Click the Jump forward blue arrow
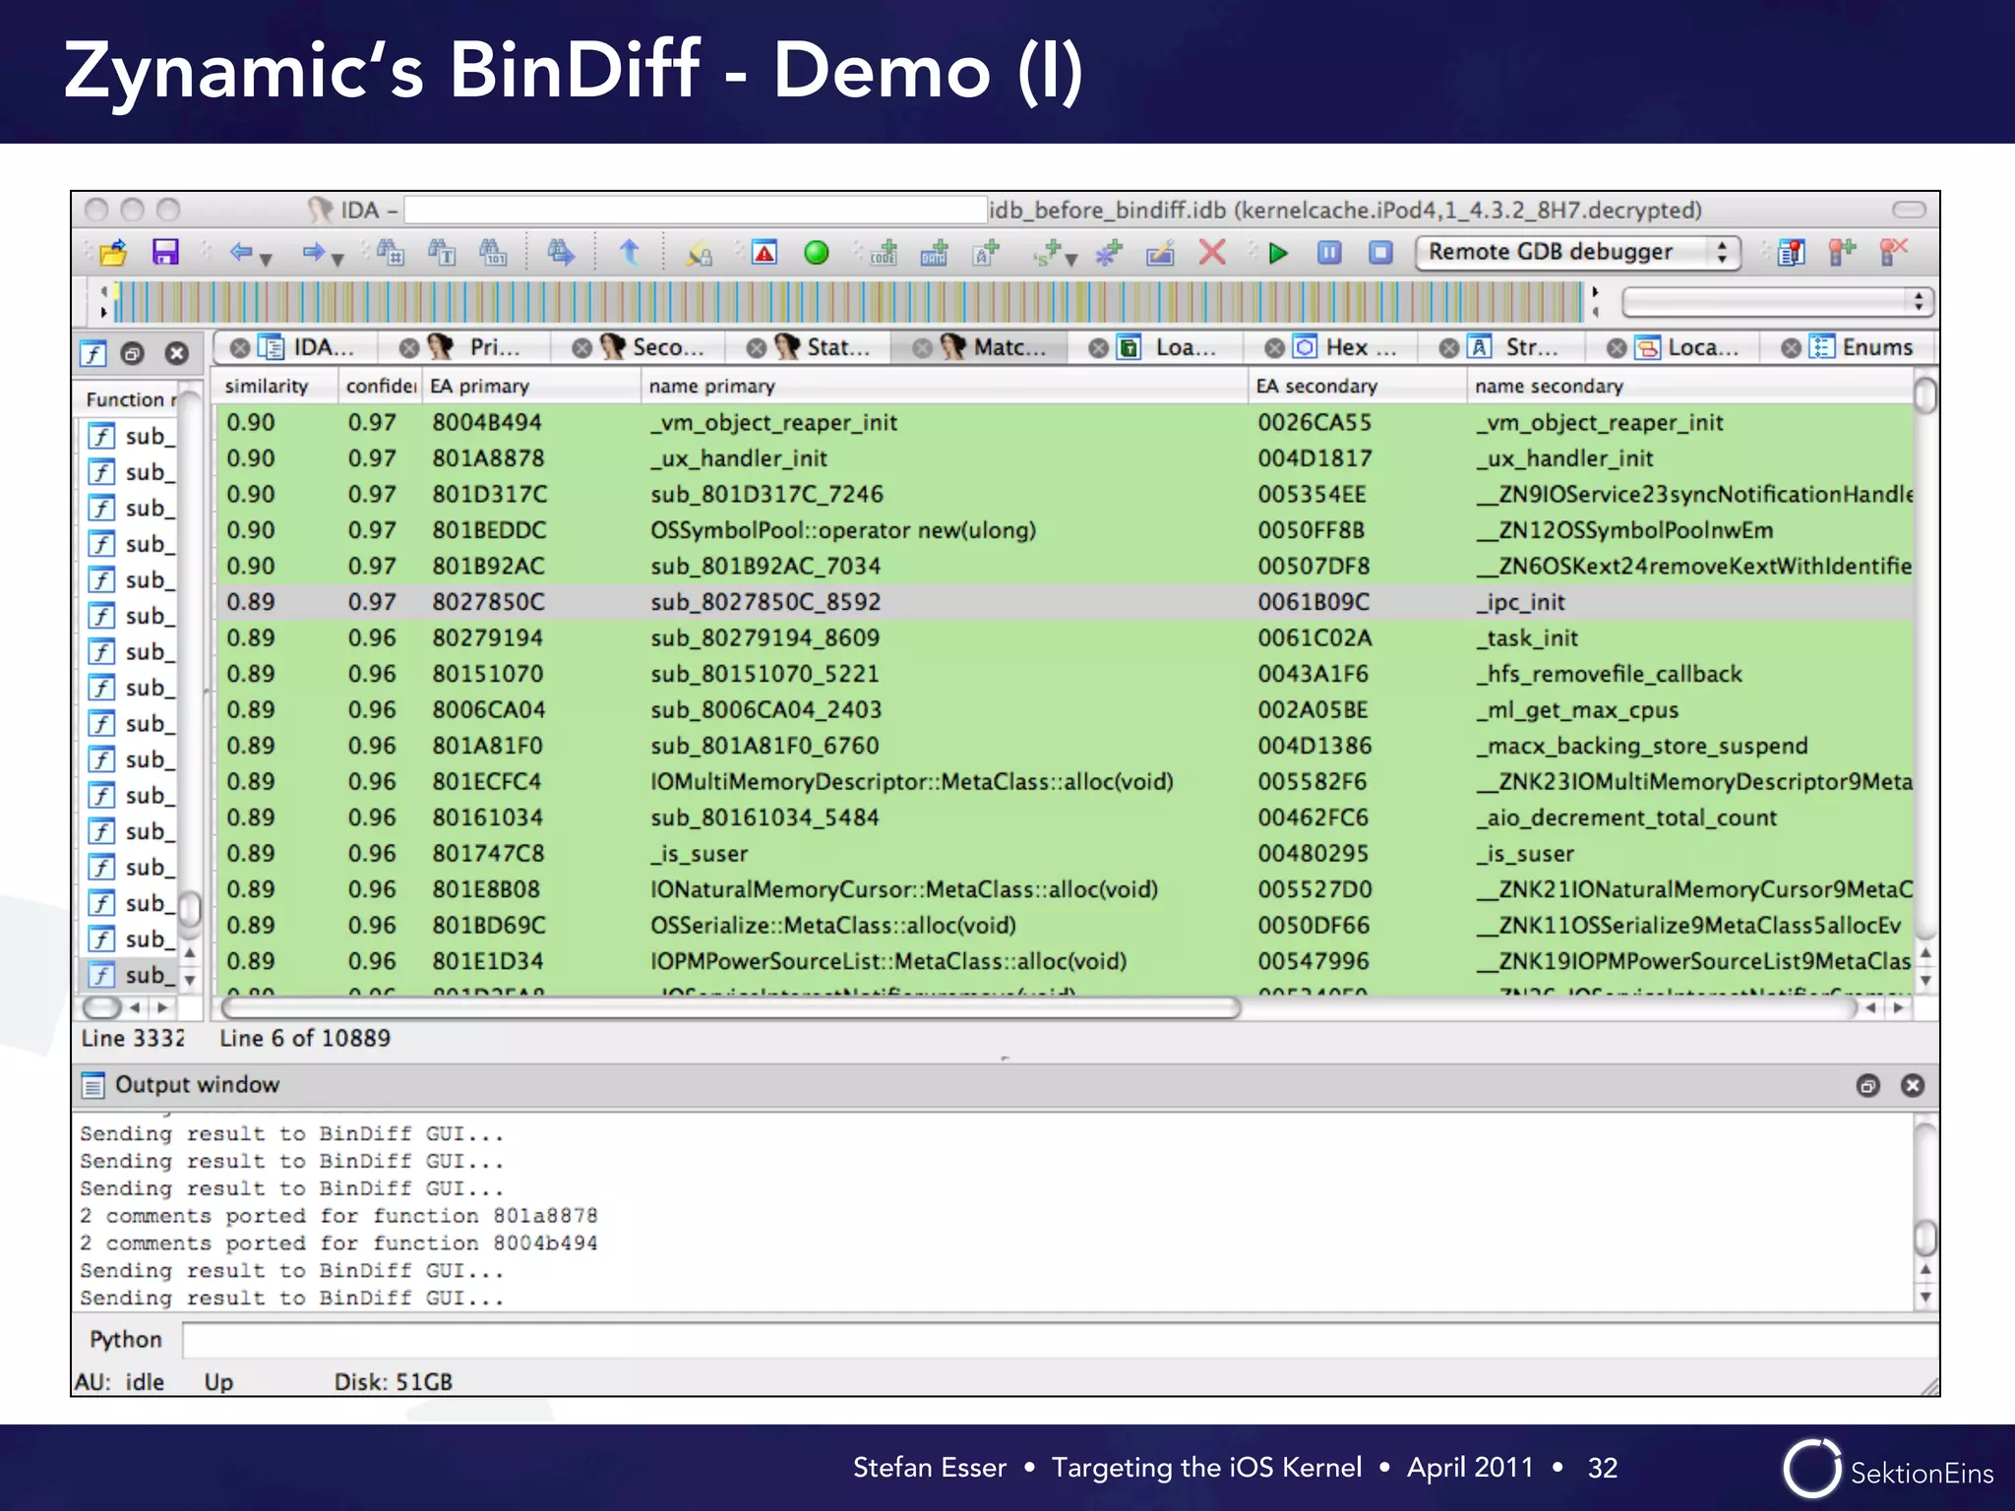This screenshot has height=1511, width=2015. 314,252
